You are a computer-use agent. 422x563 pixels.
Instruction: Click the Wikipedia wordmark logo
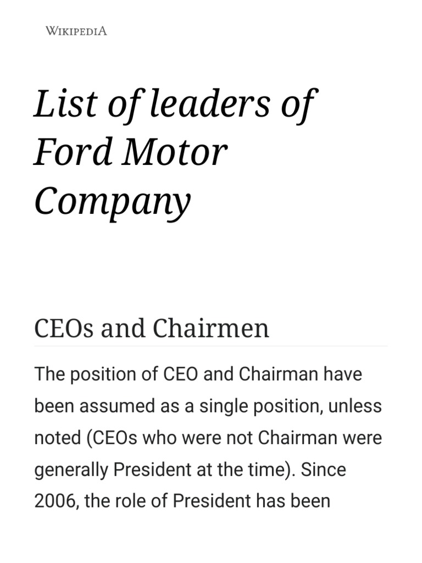coord(76,31)
